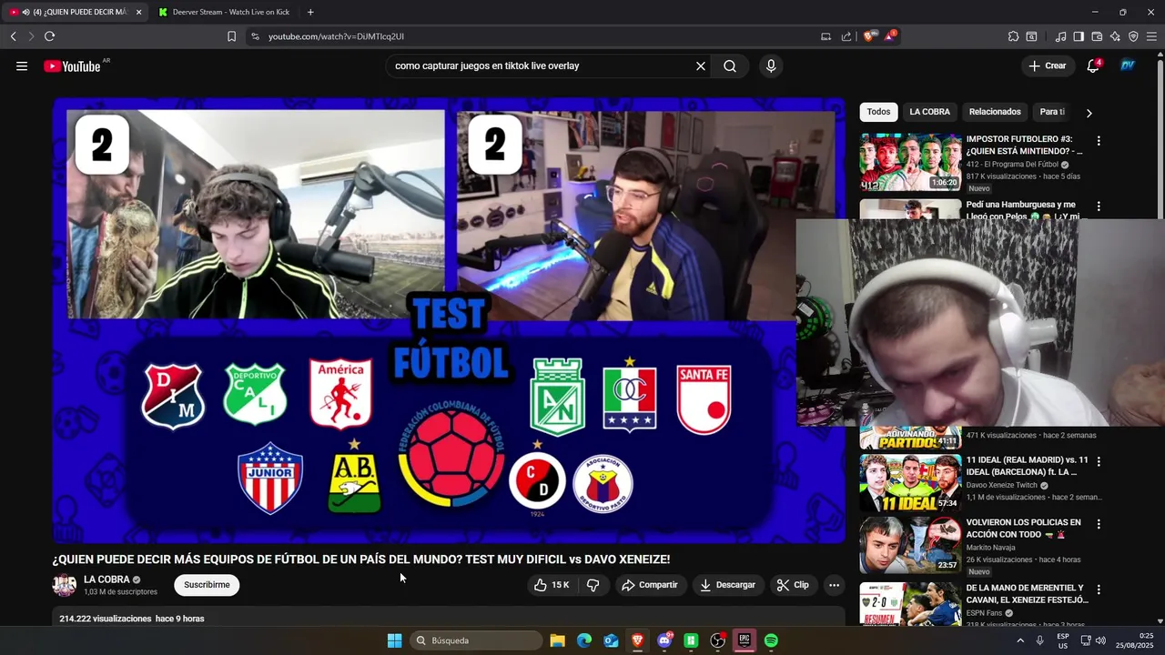
Task: Open Discord from the taskbar
Action: [x=664, y=640]
